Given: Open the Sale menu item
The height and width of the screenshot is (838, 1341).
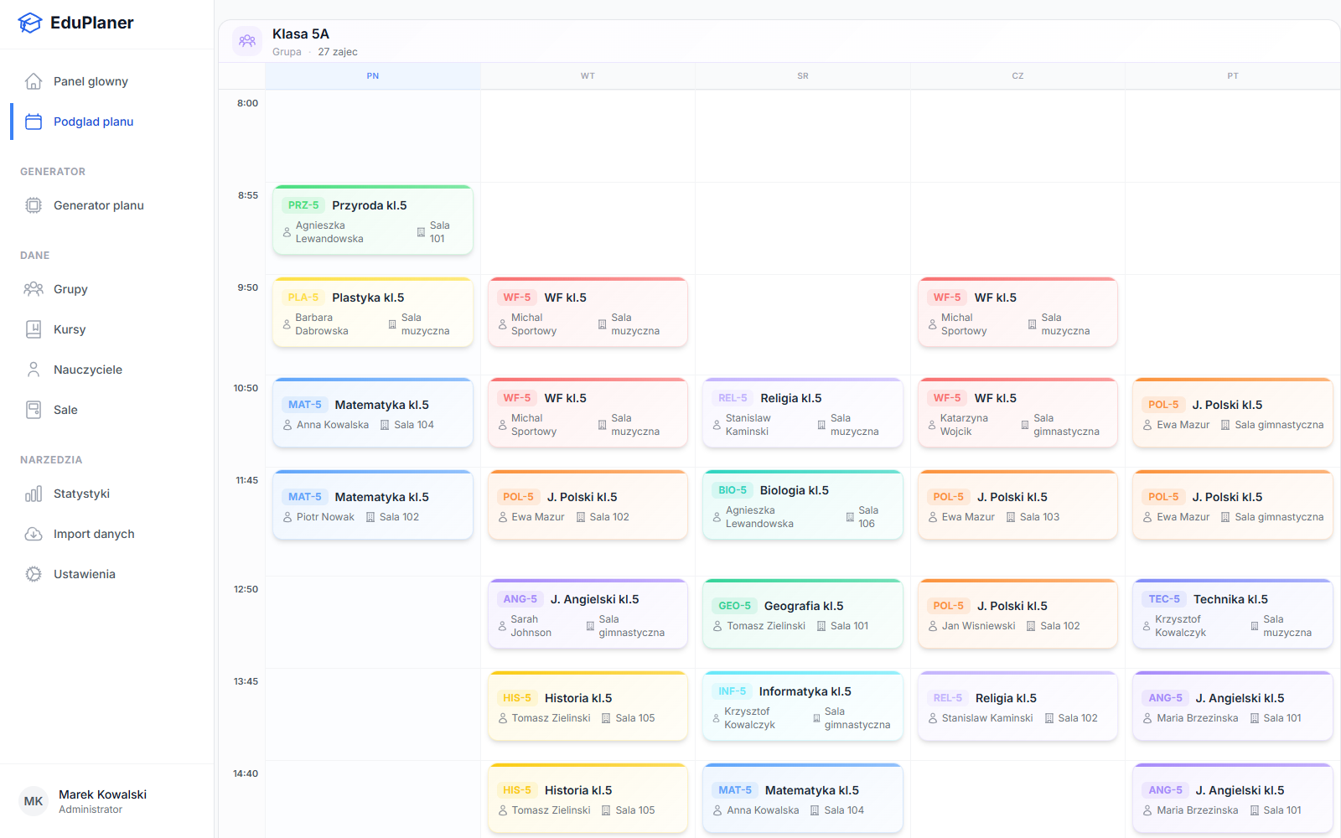Looking at the screenshot, I should (x=65, y=410).
